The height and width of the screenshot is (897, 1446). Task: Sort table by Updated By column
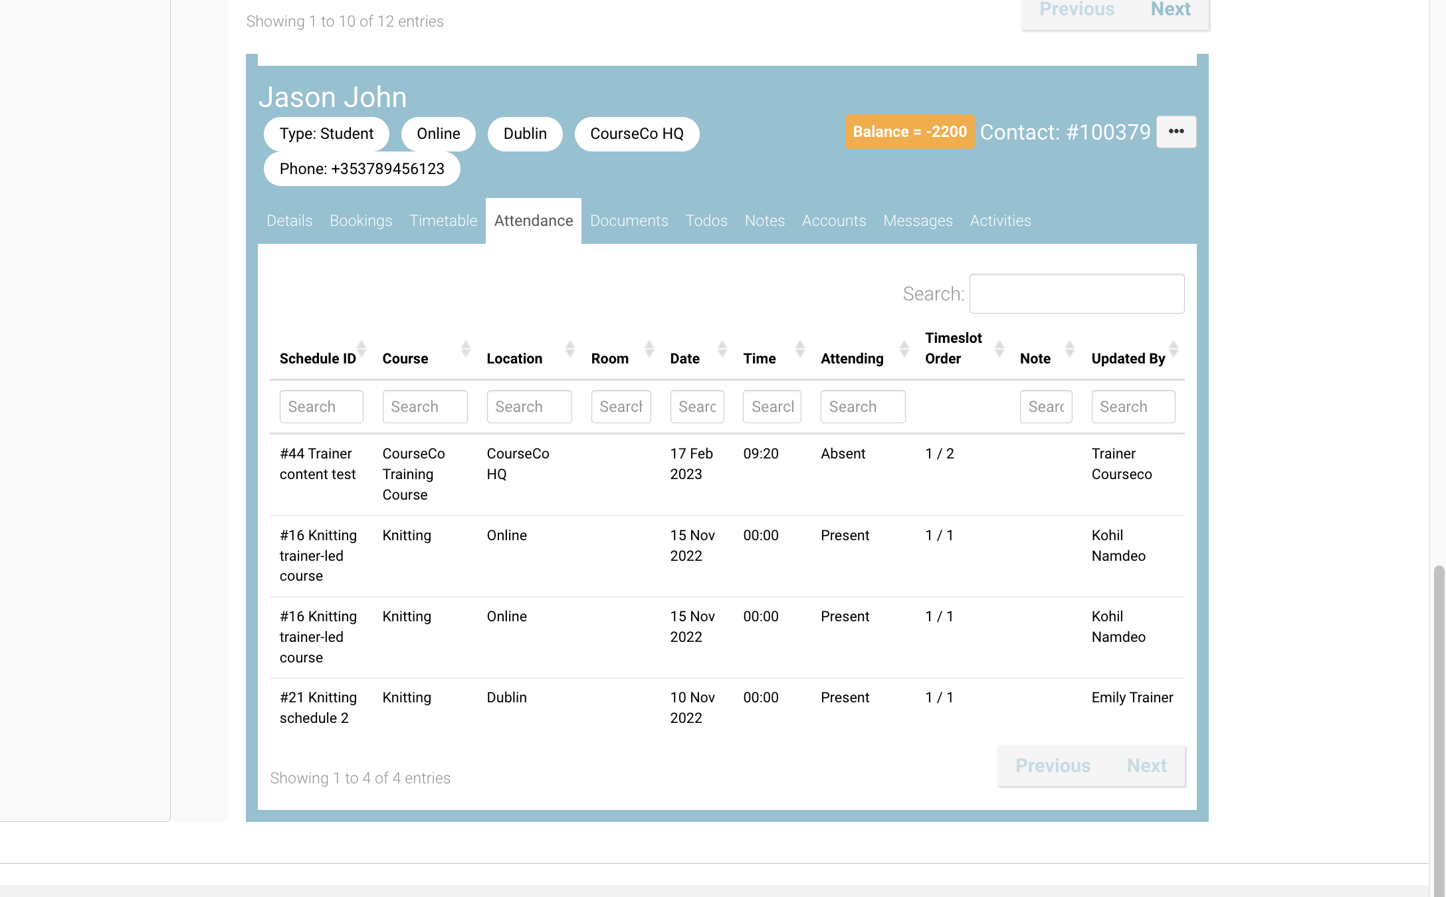coord(1128,358)
